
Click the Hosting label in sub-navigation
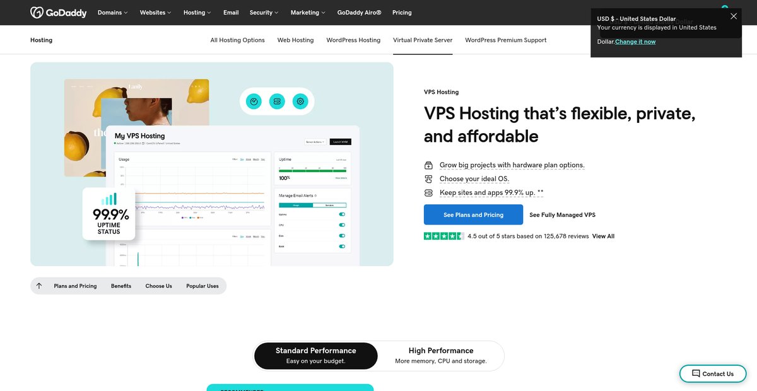tap(41, 40)
